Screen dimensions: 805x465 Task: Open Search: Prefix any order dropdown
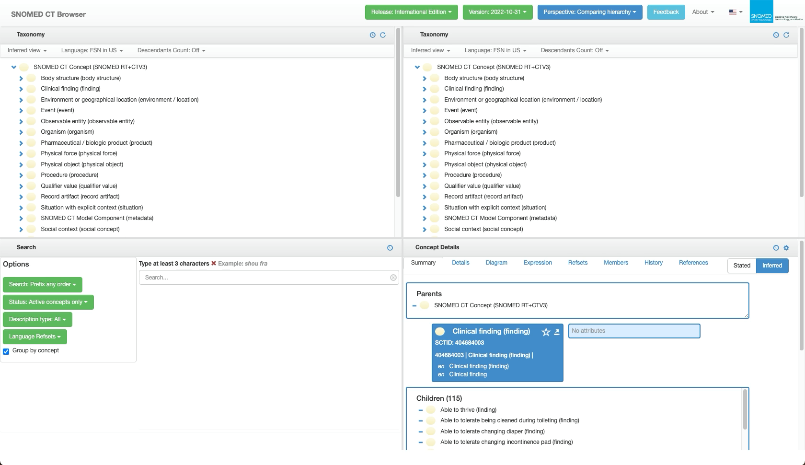pos(43,284)
